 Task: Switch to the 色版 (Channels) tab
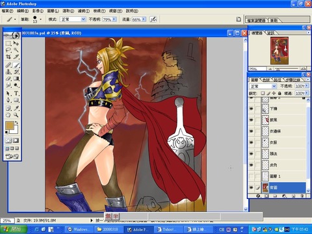click(x=266, y=80)
